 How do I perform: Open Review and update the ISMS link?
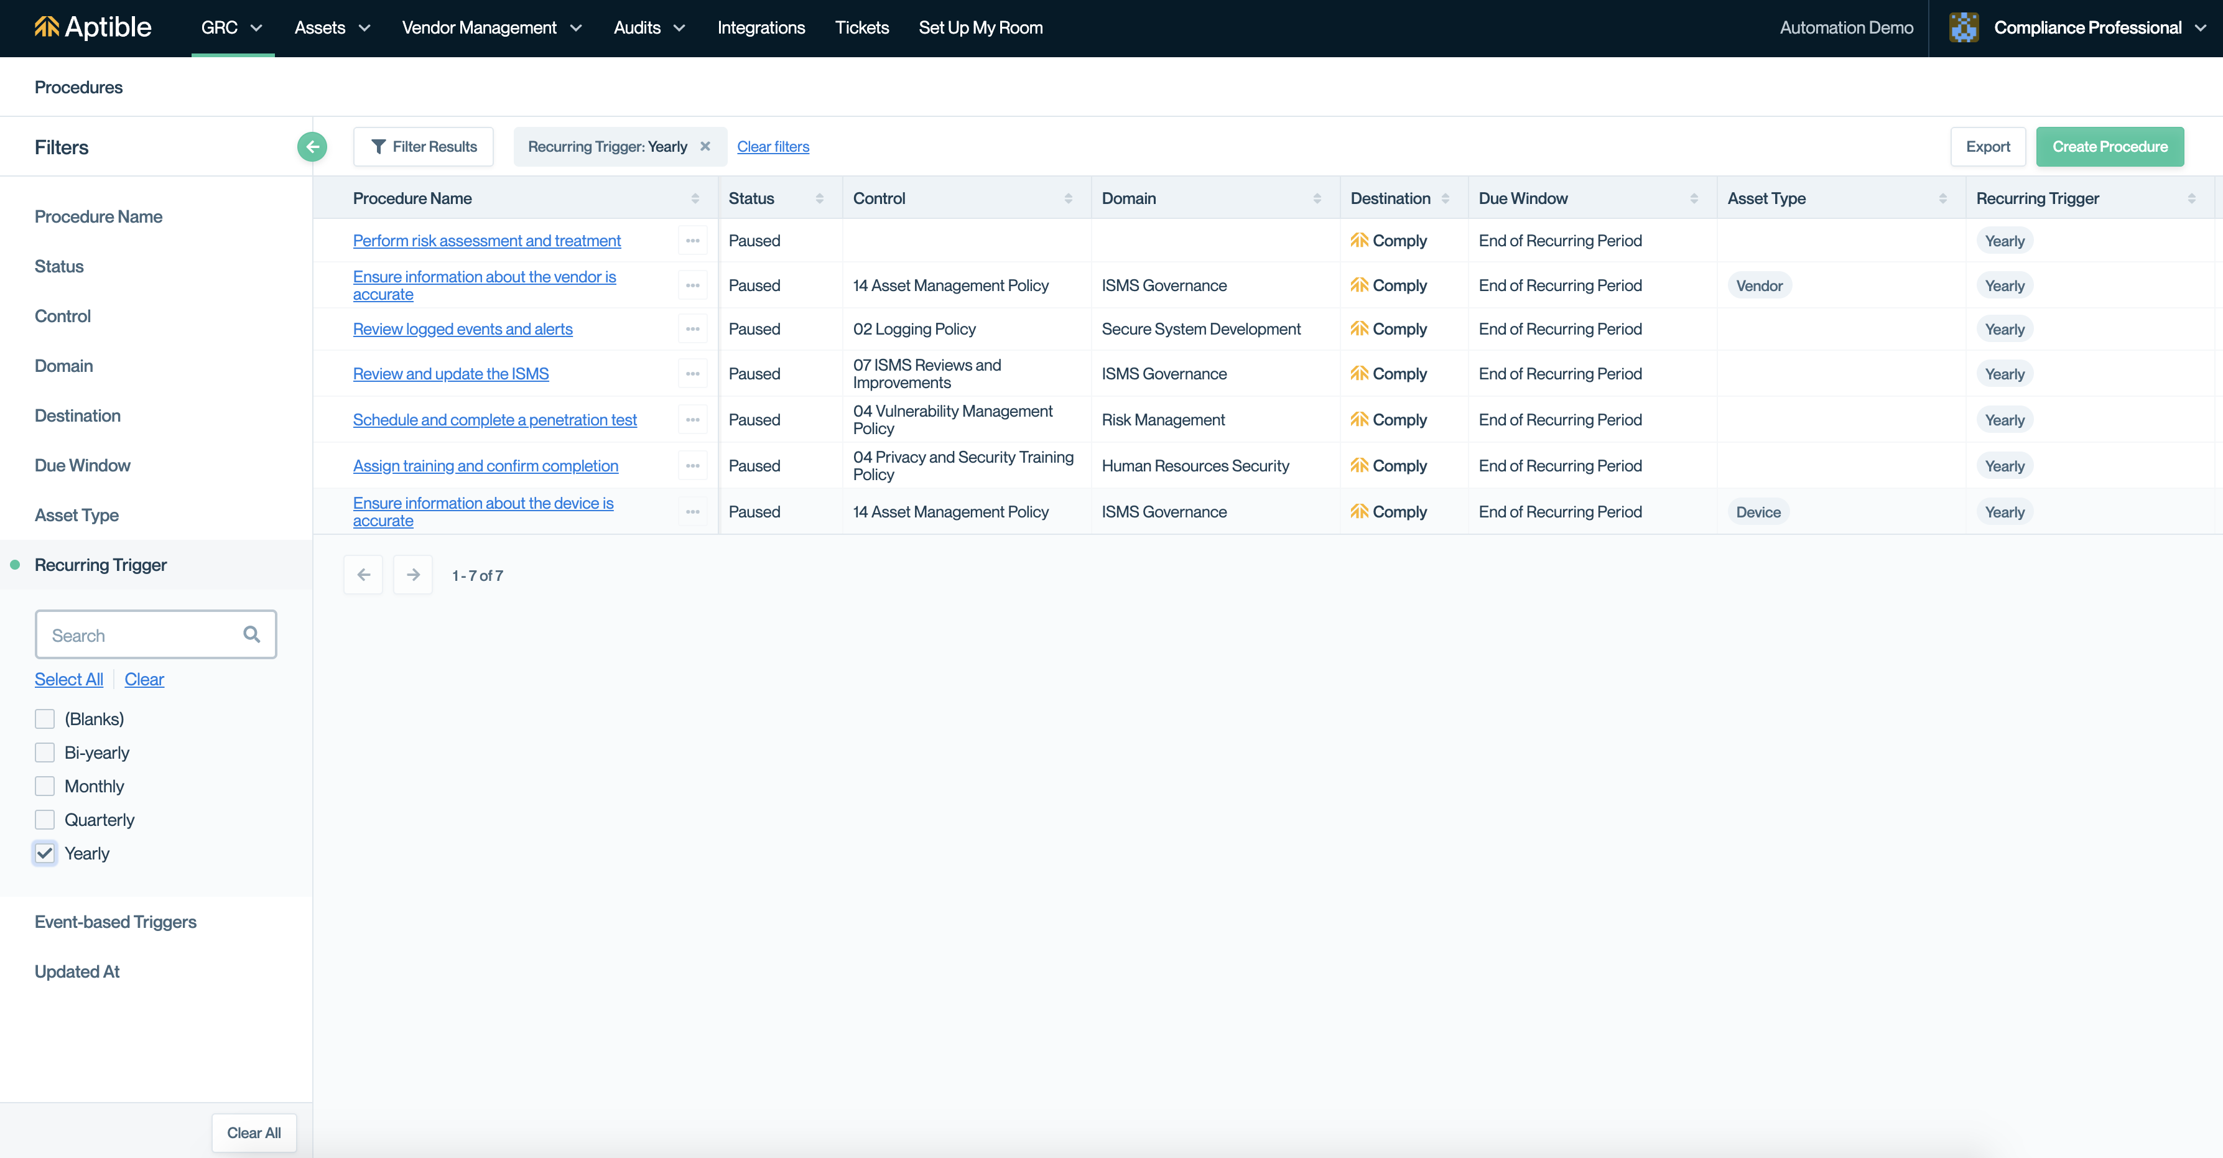point(450,374)
